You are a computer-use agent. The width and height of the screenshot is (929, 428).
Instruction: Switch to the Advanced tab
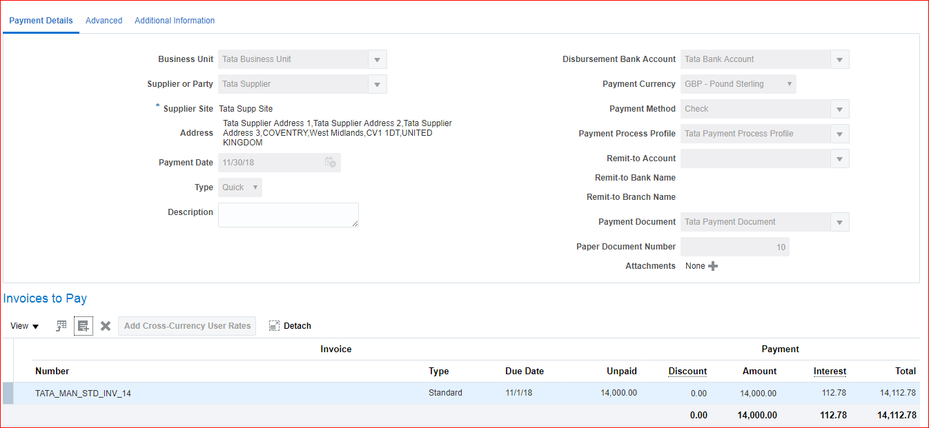104,21
